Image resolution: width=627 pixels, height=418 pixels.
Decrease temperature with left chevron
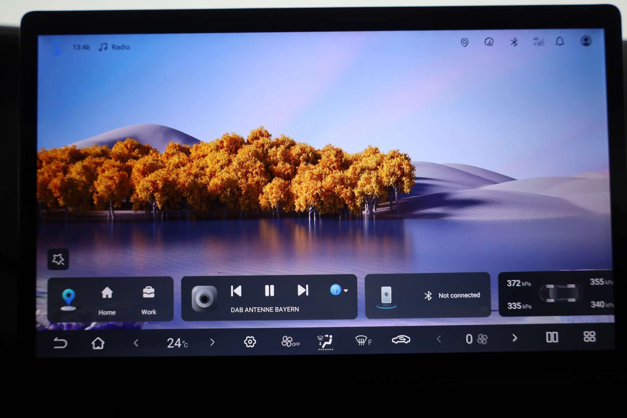click(x=136, y=343)
